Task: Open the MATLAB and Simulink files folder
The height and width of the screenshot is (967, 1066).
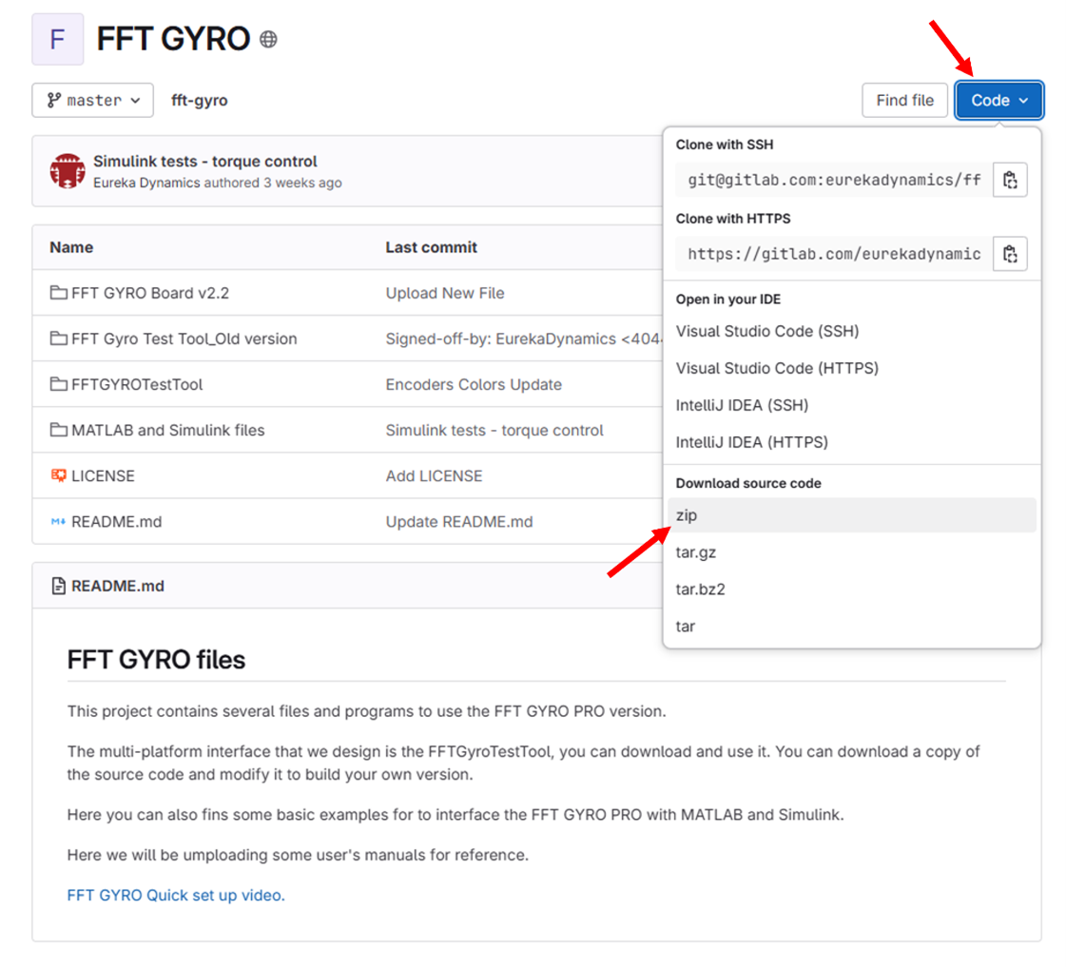Action: pos(167,430)
